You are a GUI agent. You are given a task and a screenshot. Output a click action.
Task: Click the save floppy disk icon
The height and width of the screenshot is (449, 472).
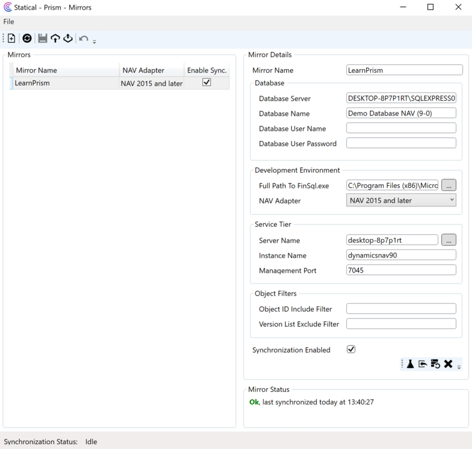click(x=42, y=39)
